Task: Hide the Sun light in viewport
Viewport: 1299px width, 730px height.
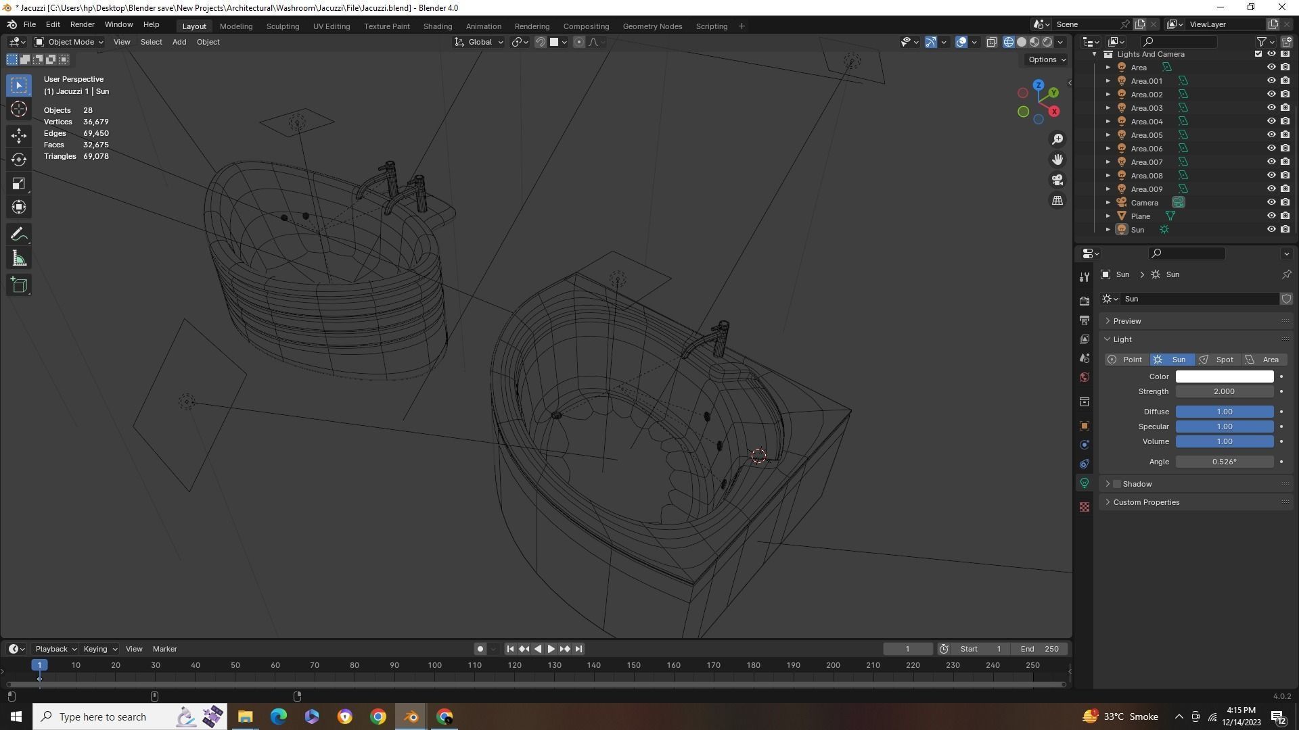Action: click(1271, 230)
